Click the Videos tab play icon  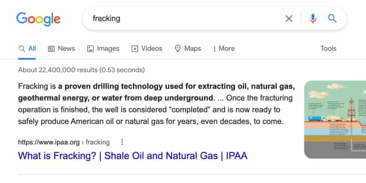[x=135, y=48]
